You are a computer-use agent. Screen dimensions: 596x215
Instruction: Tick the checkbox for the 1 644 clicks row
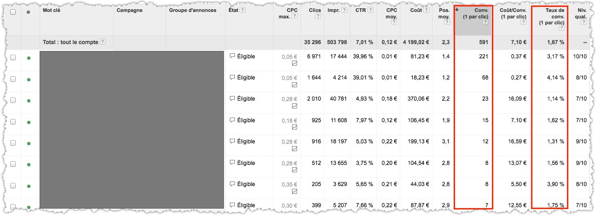point(13,79)
